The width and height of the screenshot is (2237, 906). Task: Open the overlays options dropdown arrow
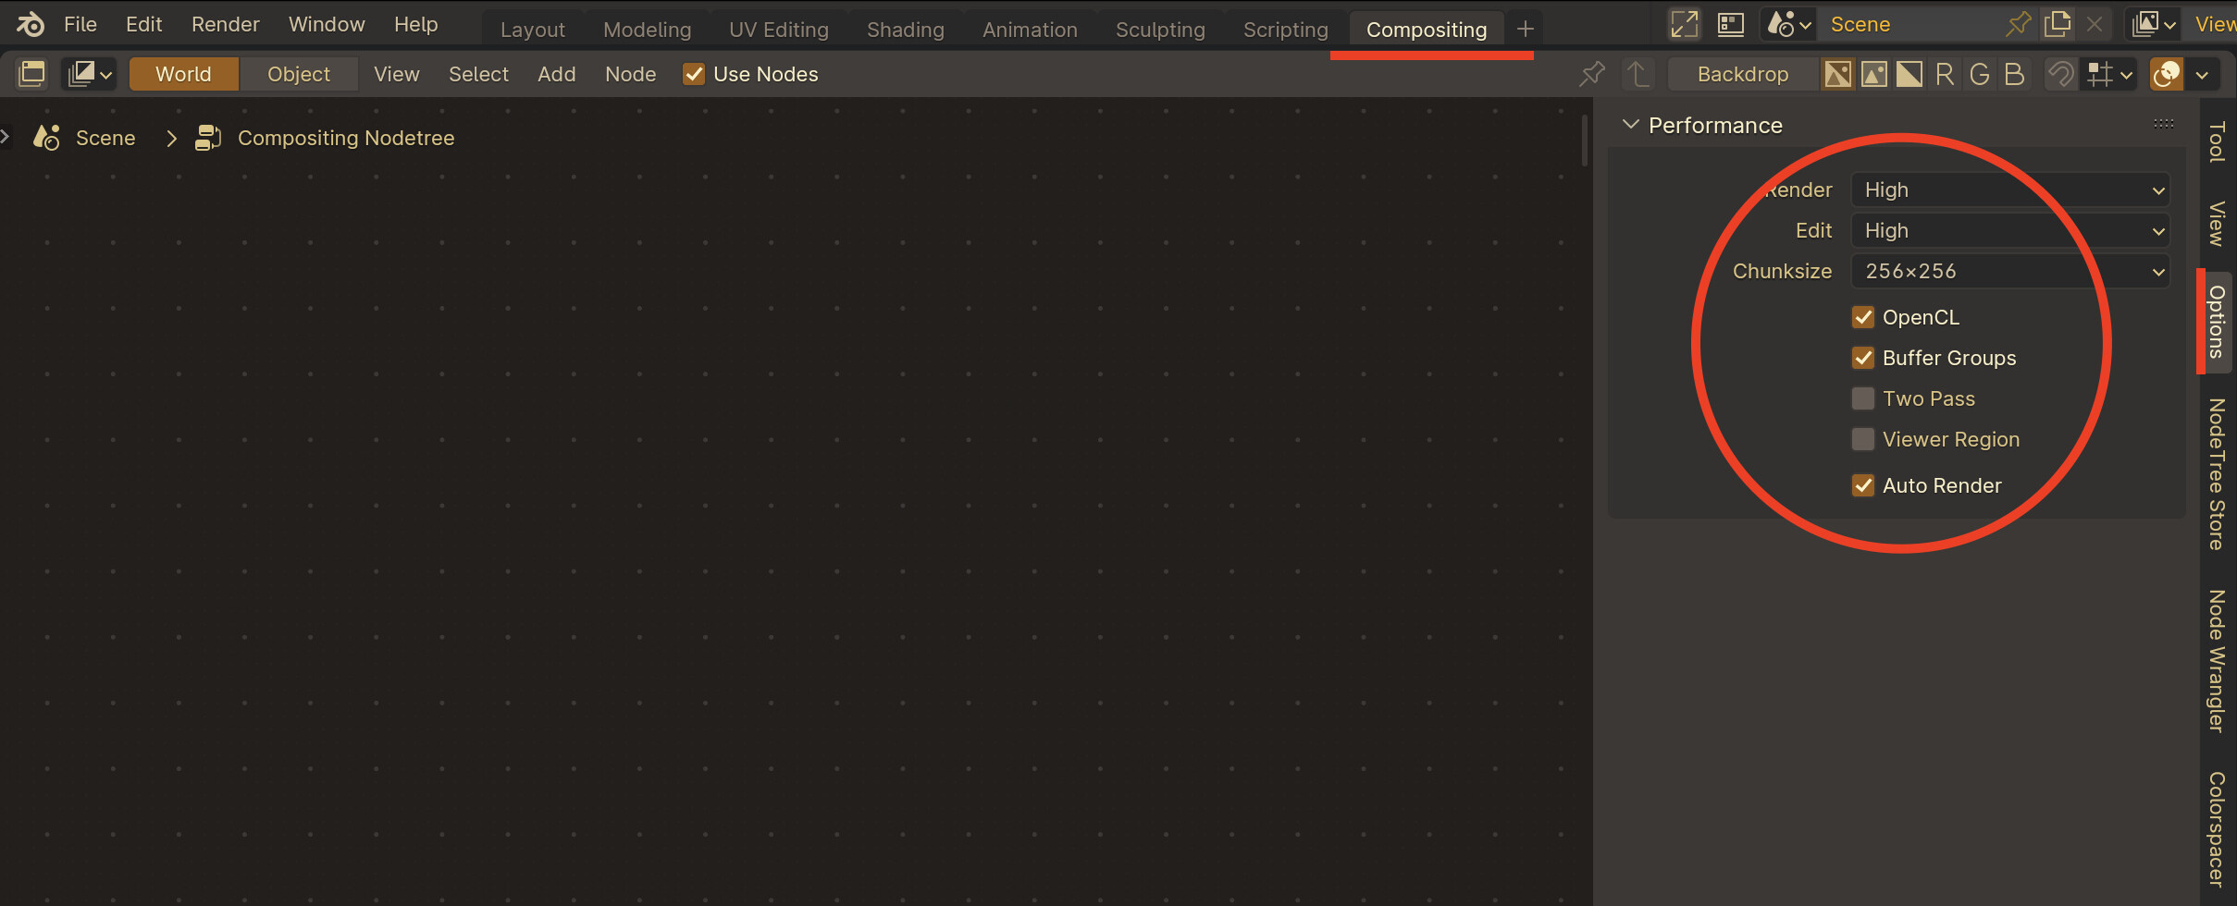tap(2203, 74)
